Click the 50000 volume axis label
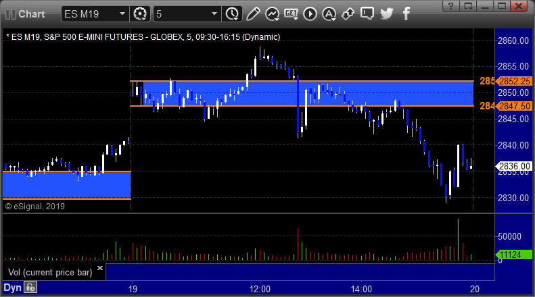 (509, 236)
